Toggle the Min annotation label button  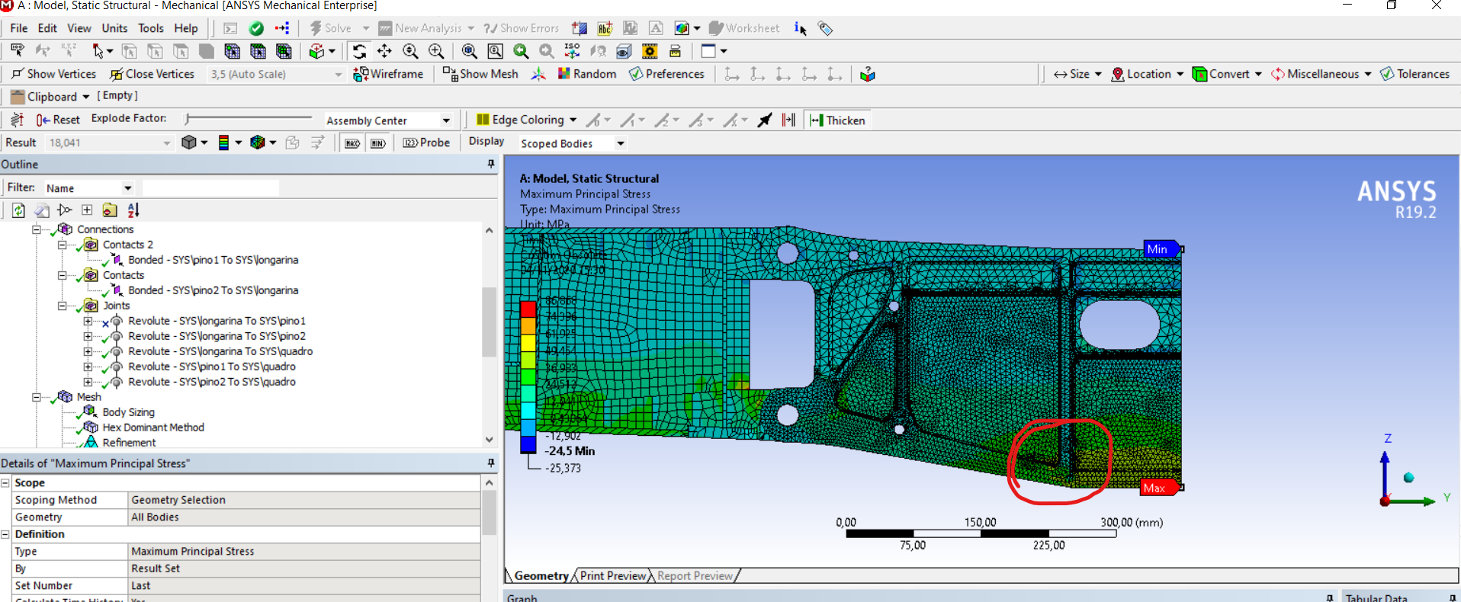tap(378, 142)
